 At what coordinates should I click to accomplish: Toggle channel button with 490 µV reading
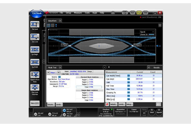pos(50,114)
